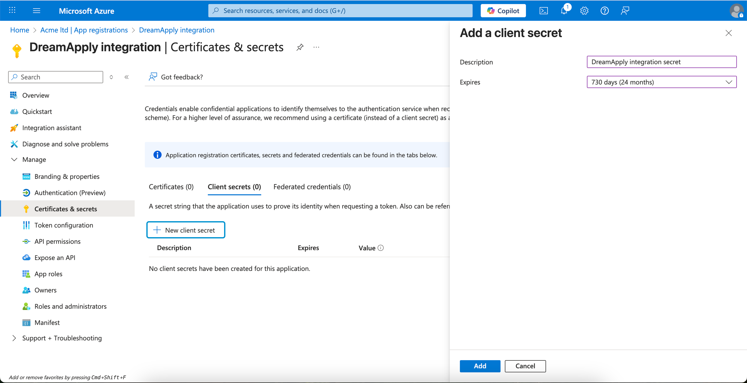Viewport: 747px width, 383px height.
Task: Open the Expires duration dropdown
Action: (661, 82)
